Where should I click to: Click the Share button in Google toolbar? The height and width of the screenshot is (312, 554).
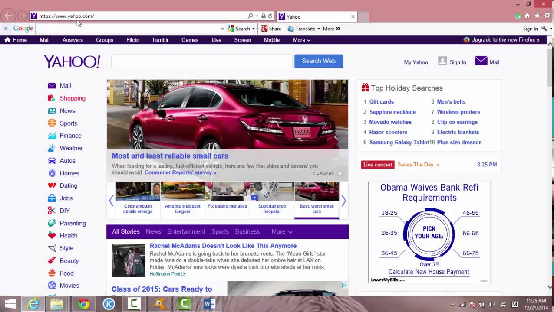(271, 29)
